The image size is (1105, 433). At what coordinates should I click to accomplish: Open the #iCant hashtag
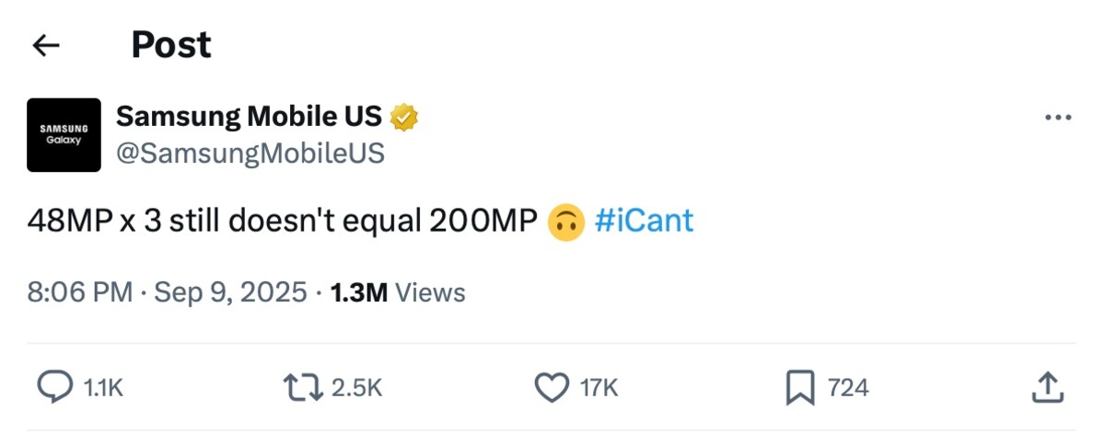point(645,222)
